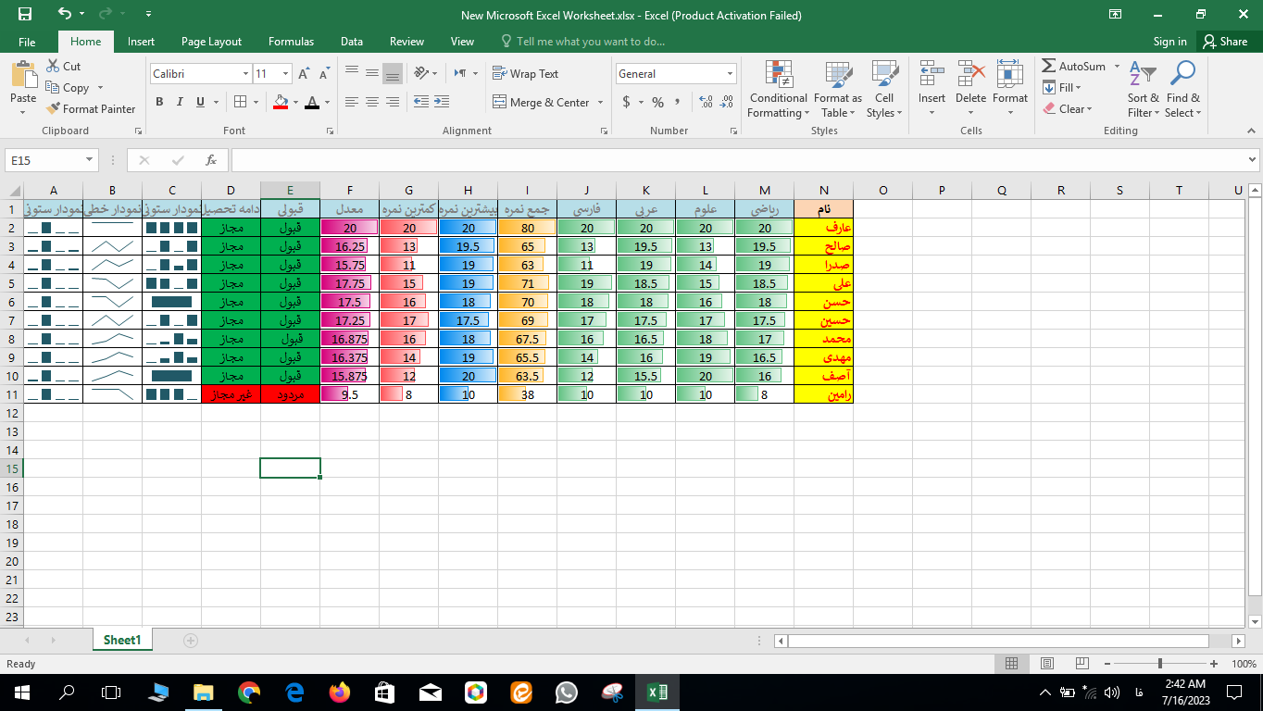
Task: Click the Insert Function fx icon
Action: 211,160
